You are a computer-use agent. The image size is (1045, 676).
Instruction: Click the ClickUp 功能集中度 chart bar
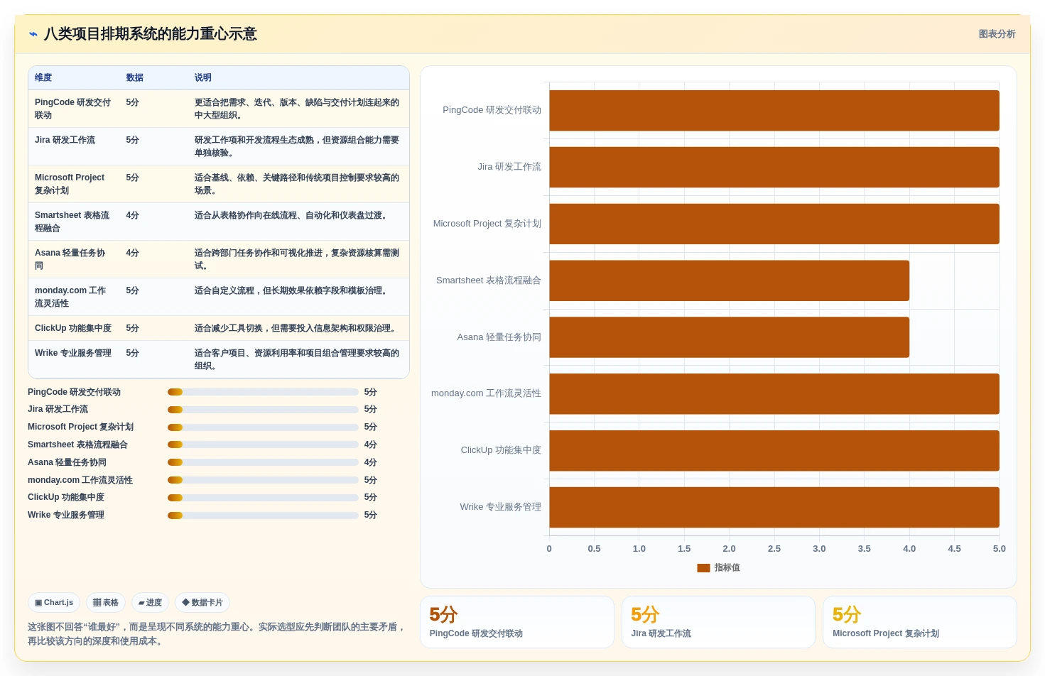(x=774, y=451)
